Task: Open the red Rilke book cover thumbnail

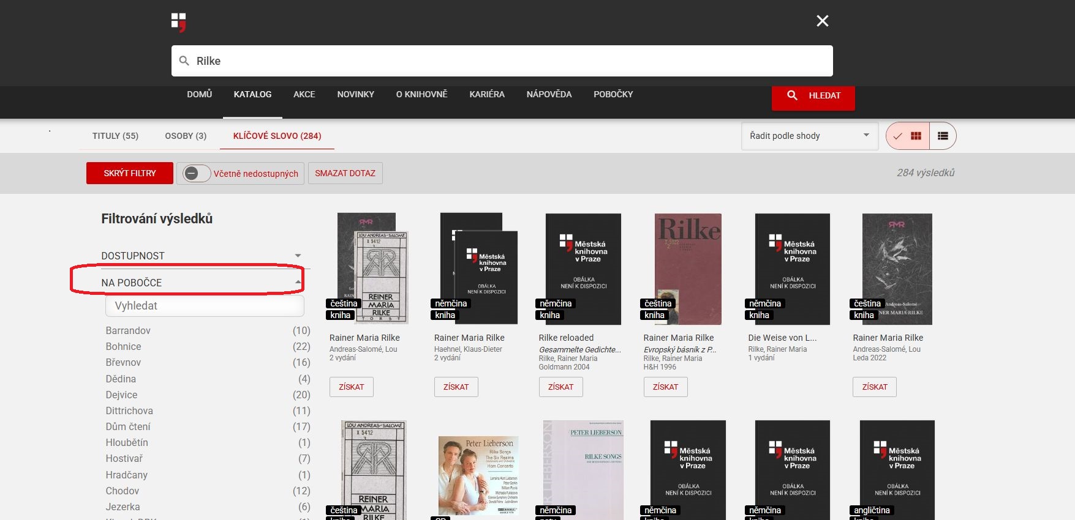Action: coord(688,269)
